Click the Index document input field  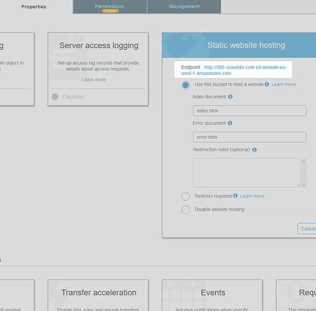250,111
